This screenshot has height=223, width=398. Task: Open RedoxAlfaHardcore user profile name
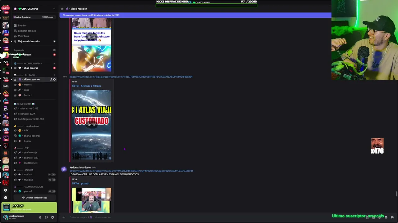click(x=80, y=168)
